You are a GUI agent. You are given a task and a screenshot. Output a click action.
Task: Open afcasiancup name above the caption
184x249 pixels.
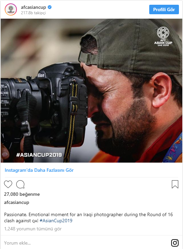pos(17,203)
